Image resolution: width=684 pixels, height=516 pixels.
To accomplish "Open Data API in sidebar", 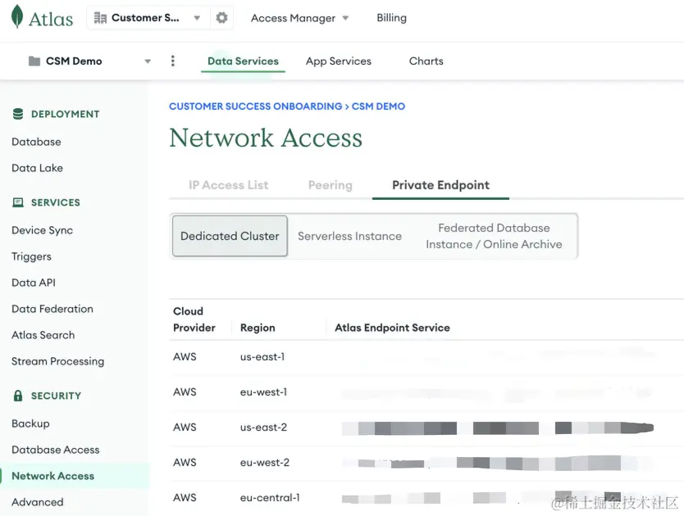I will pyautogui.click(x=34, y=283).
